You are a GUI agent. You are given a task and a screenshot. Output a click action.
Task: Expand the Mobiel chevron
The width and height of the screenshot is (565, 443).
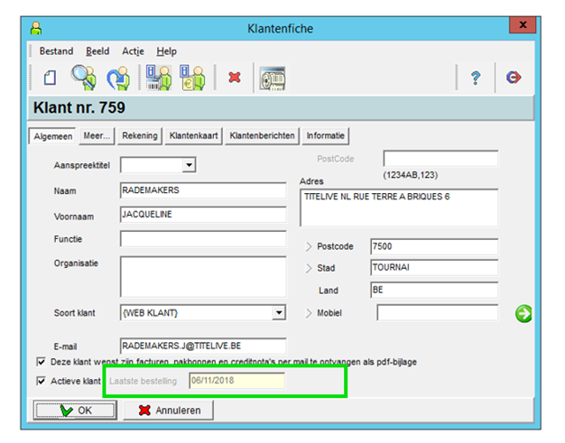309,313
